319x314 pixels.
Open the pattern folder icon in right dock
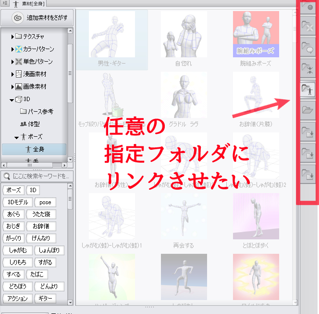click(307, 26)
